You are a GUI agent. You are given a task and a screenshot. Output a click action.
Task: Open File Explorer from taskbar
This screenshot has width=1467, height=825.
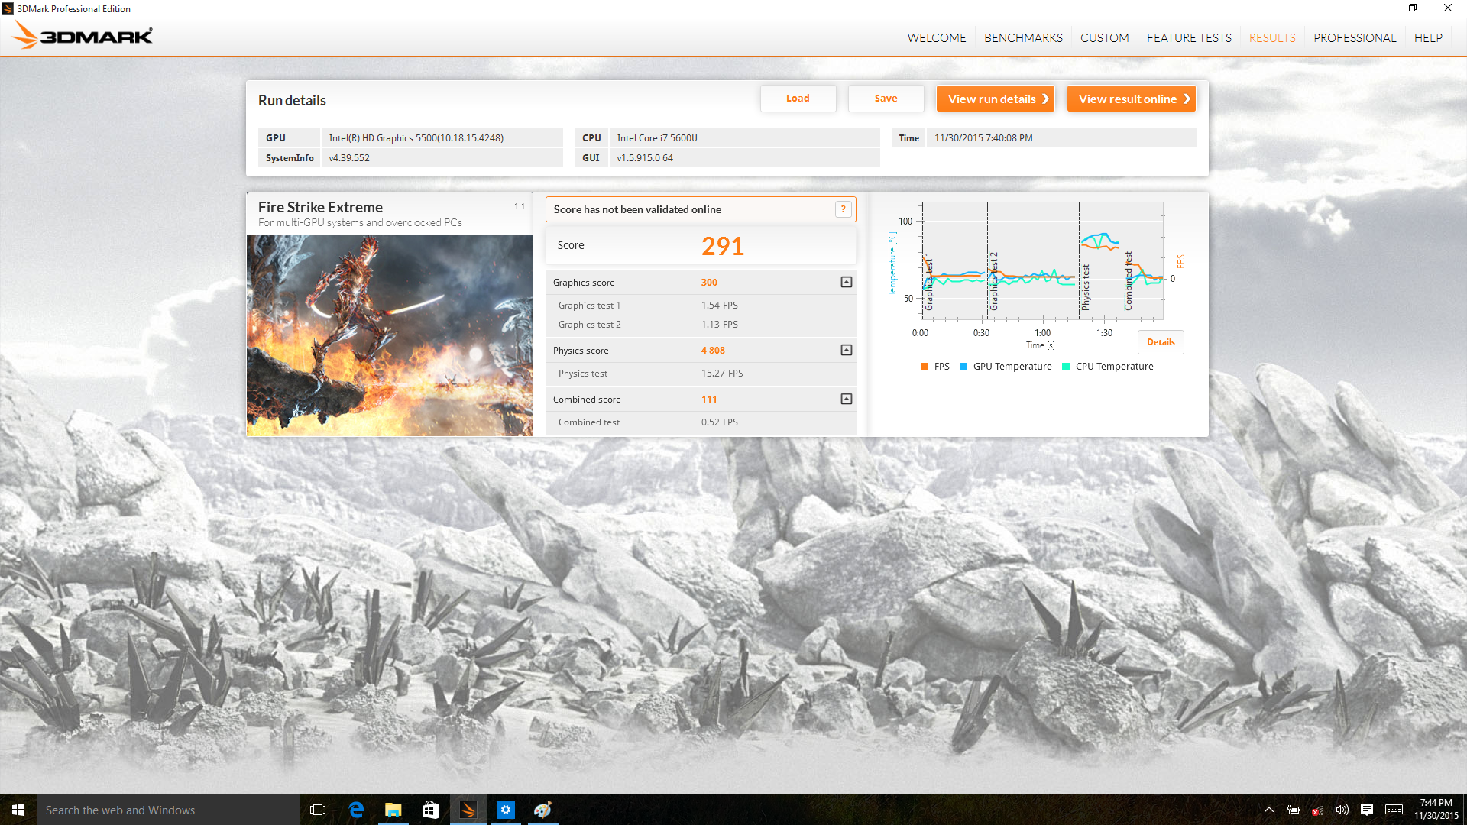[x=393, y=810]
